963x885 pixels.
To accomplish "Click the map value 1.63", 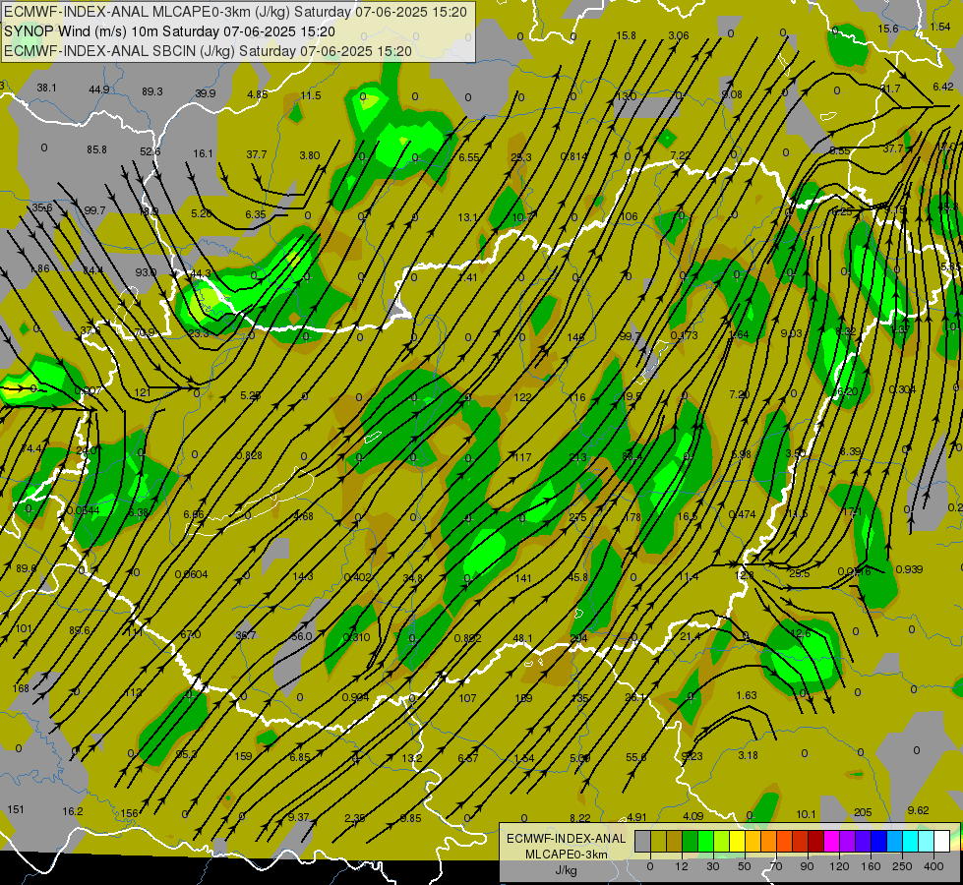I will (747, 696).
